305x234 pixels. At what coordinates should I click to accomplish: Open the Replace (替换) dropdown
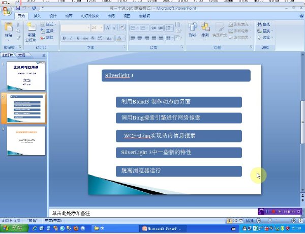[x=265, y=31]
